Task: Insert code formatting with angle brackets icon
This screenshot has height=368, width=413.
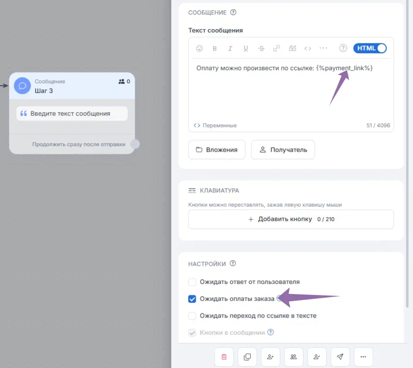Action: 307,48
